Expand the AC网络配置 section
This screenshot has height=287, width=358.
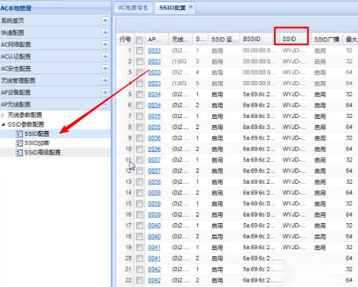[105, 44]
